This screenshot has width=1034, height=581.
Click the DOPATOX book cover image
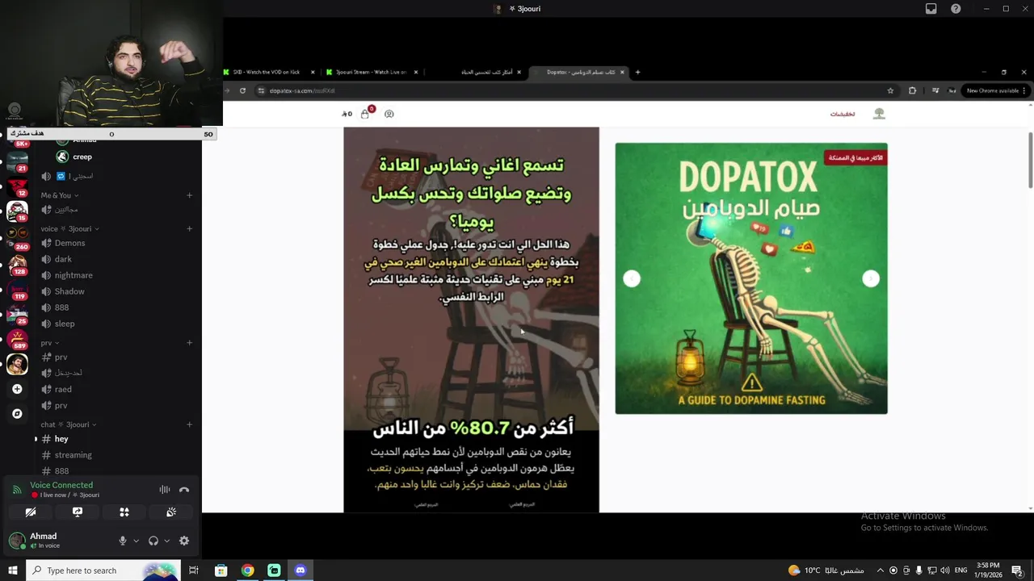coord(751,278)
